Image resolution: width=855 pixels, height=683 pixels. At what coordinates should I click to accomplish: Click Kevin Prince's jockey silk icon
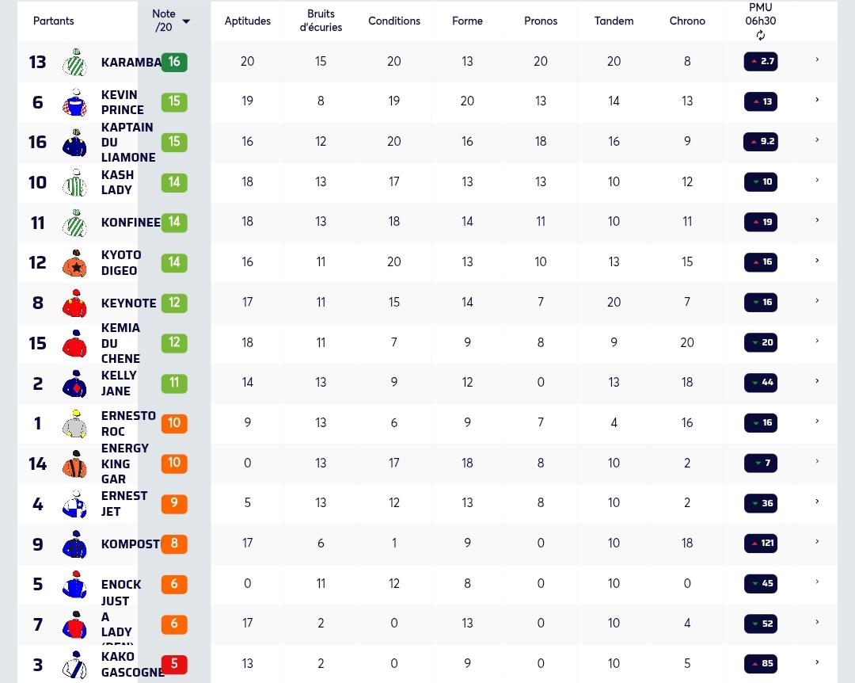click(75, 102)
